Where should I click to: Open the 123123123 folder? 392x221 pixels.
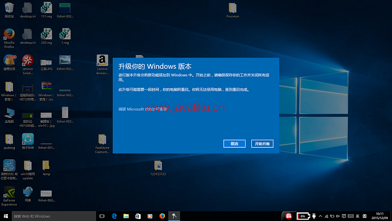(158, 168)
